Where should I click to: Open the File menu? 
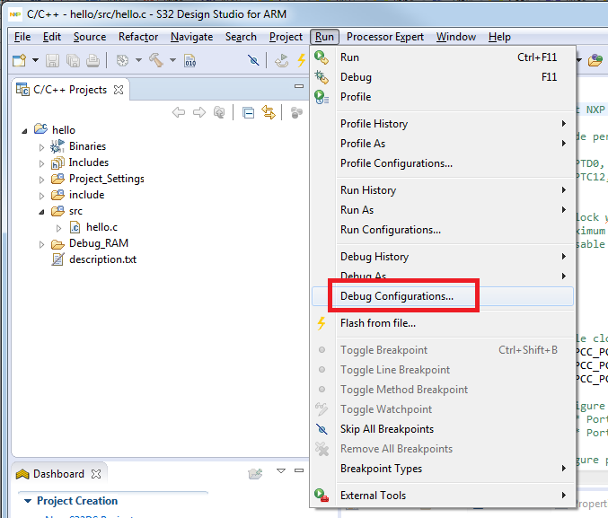tap(22, 37)
